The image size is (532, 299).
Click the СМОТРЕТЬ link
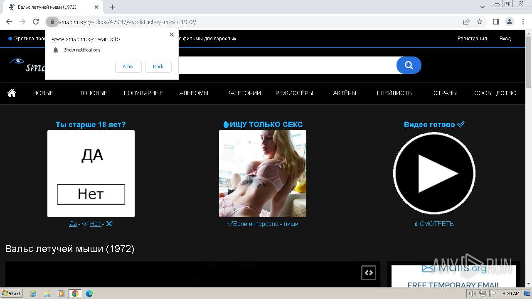tap(434, 224)
